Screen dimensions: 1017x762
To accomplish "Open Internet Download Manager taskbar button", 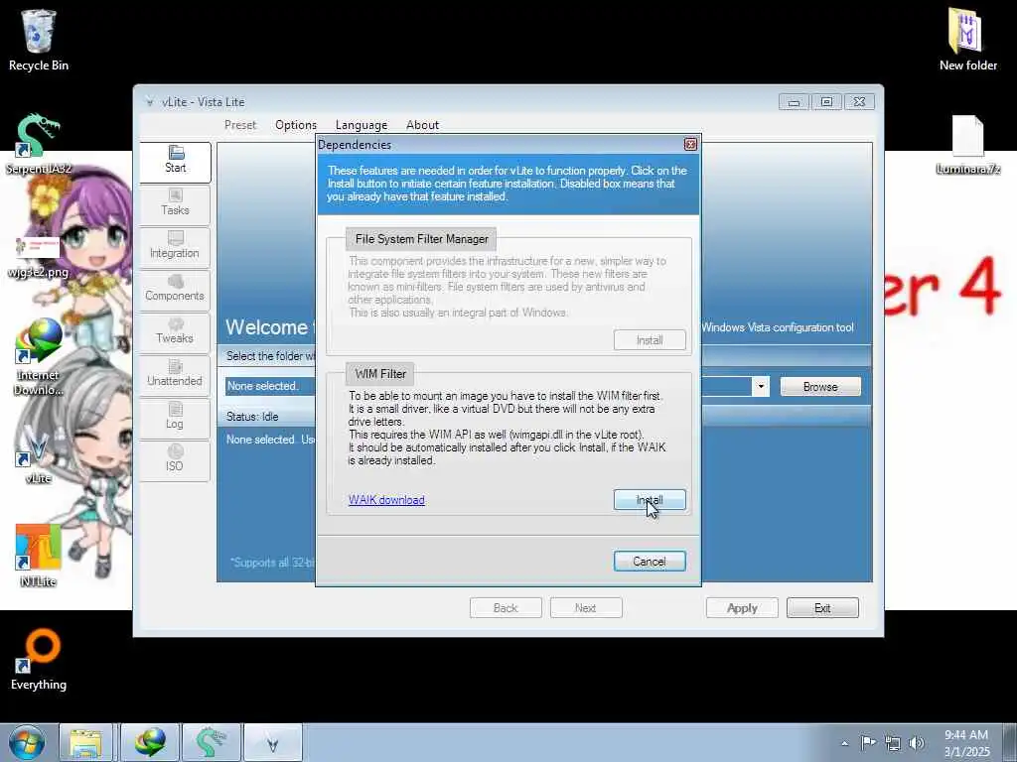I will [x=150, y=742].
